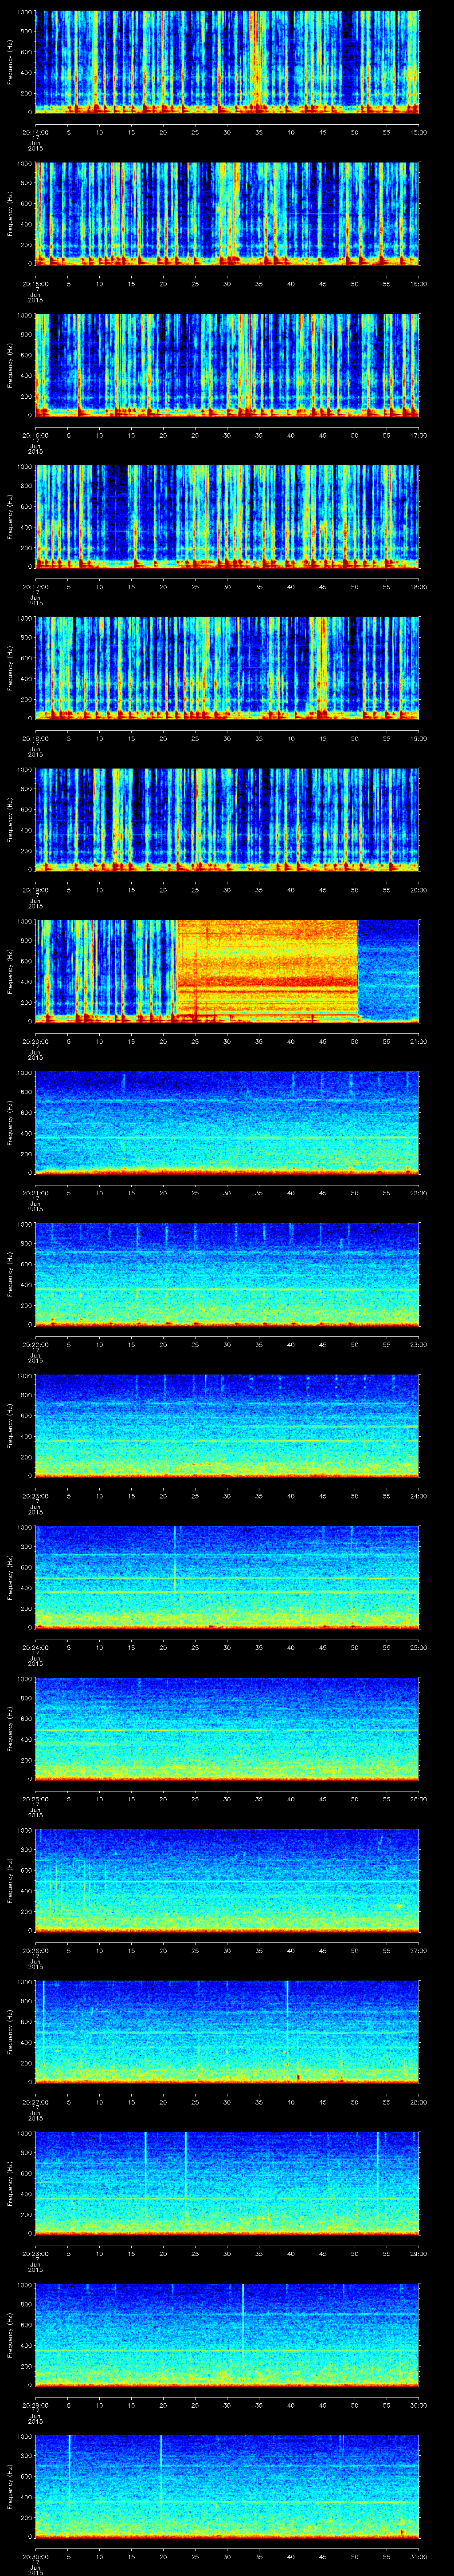The image size is (454, 2576).
Task: Select the spectrogram panel starting at 20:21:00
Action: coord(227,1123)
